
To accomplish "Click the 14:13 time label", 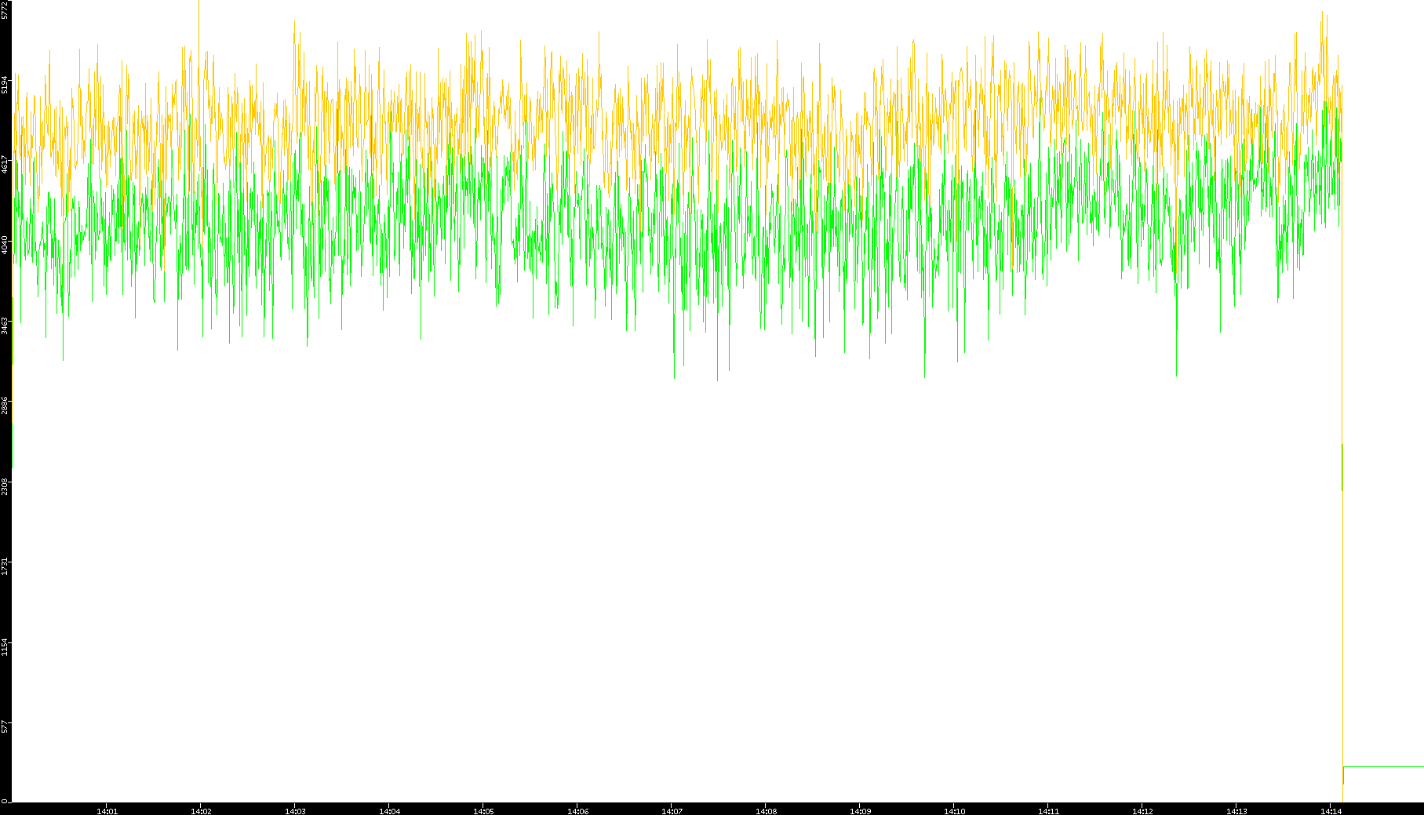I will click(1236, 811).
